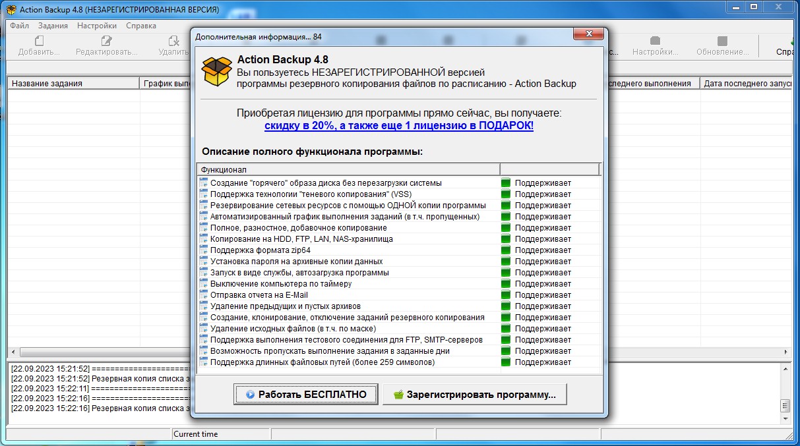
Task: Click the График column header in main window
Action: 166,84
